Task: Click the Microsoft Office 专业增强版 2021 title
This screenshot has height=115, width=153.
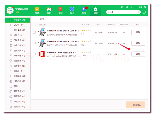Action: (x=62, y=53)
